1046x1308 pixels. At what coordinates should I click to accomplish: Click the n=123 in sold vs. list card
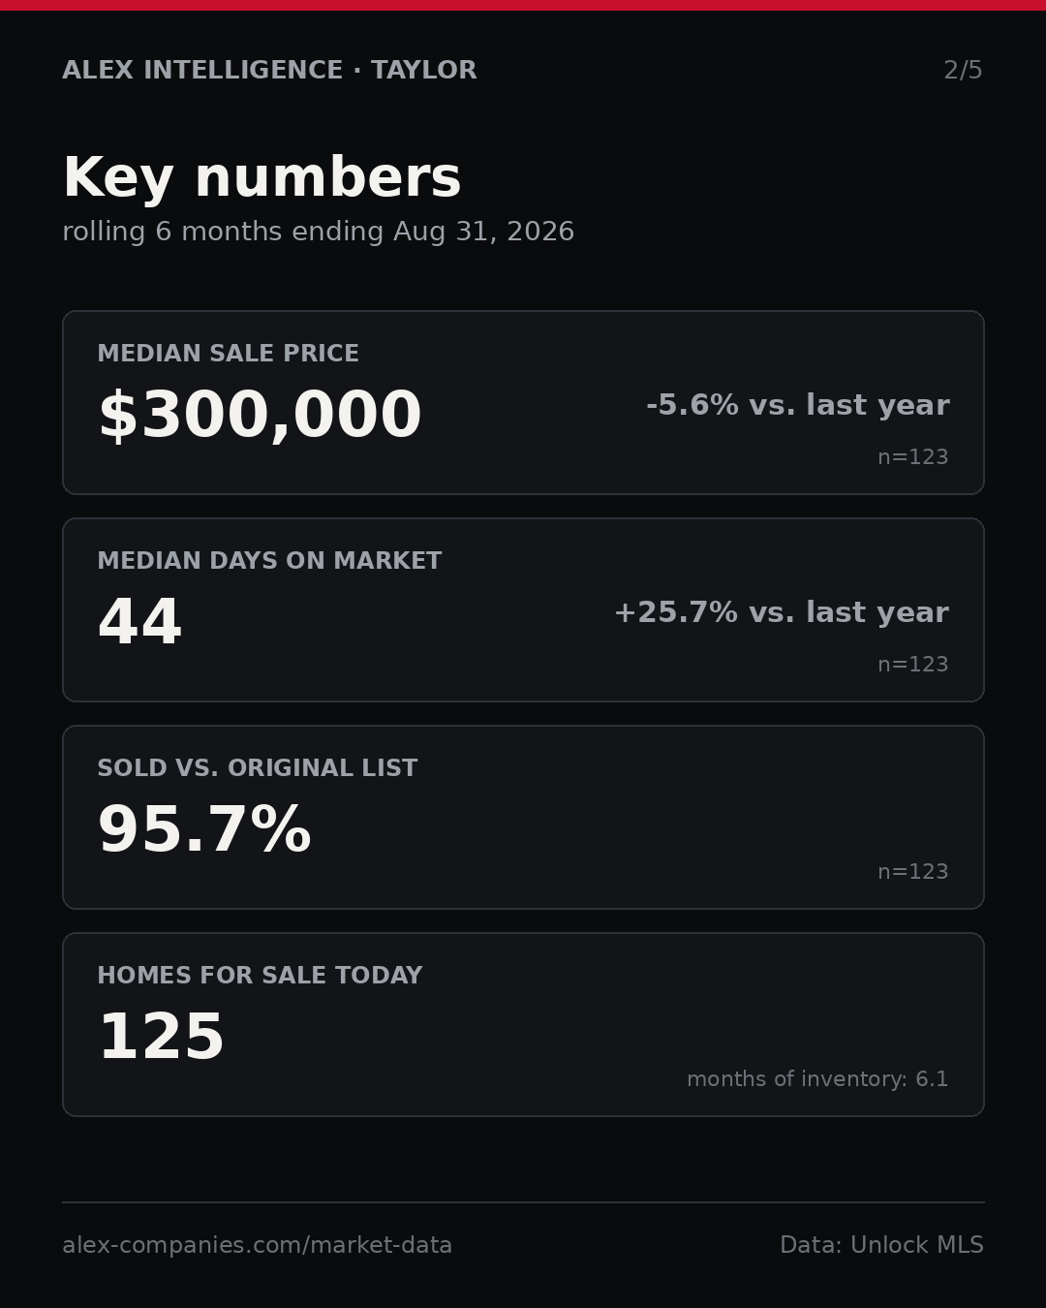tap(912, 872)
